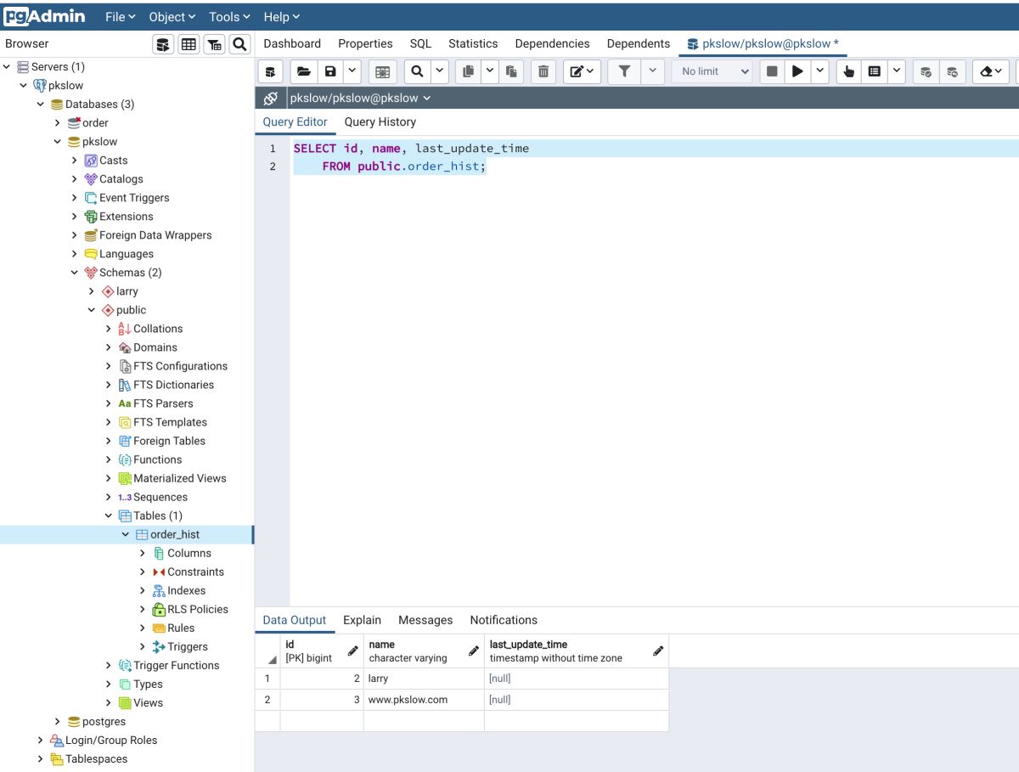This screenshot has width=1019, height=772.
Task: Expand the postgres database node
Action: click(58, 722)
